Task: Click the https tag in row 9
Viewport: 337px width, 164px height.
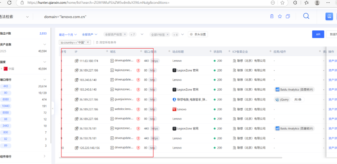Action: pos(155,138)
